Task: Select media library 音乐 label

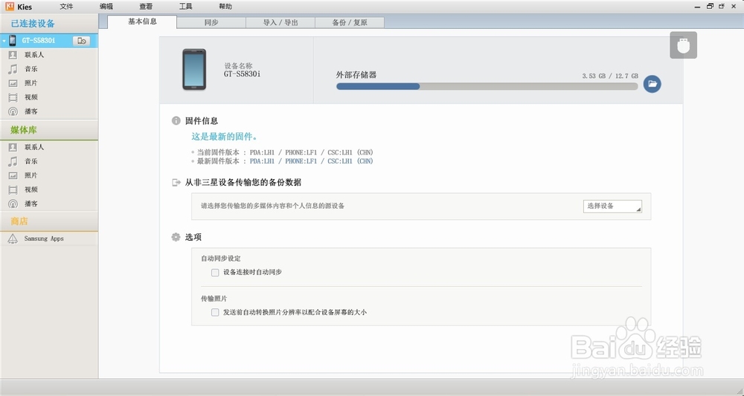Action: (31, 161)
